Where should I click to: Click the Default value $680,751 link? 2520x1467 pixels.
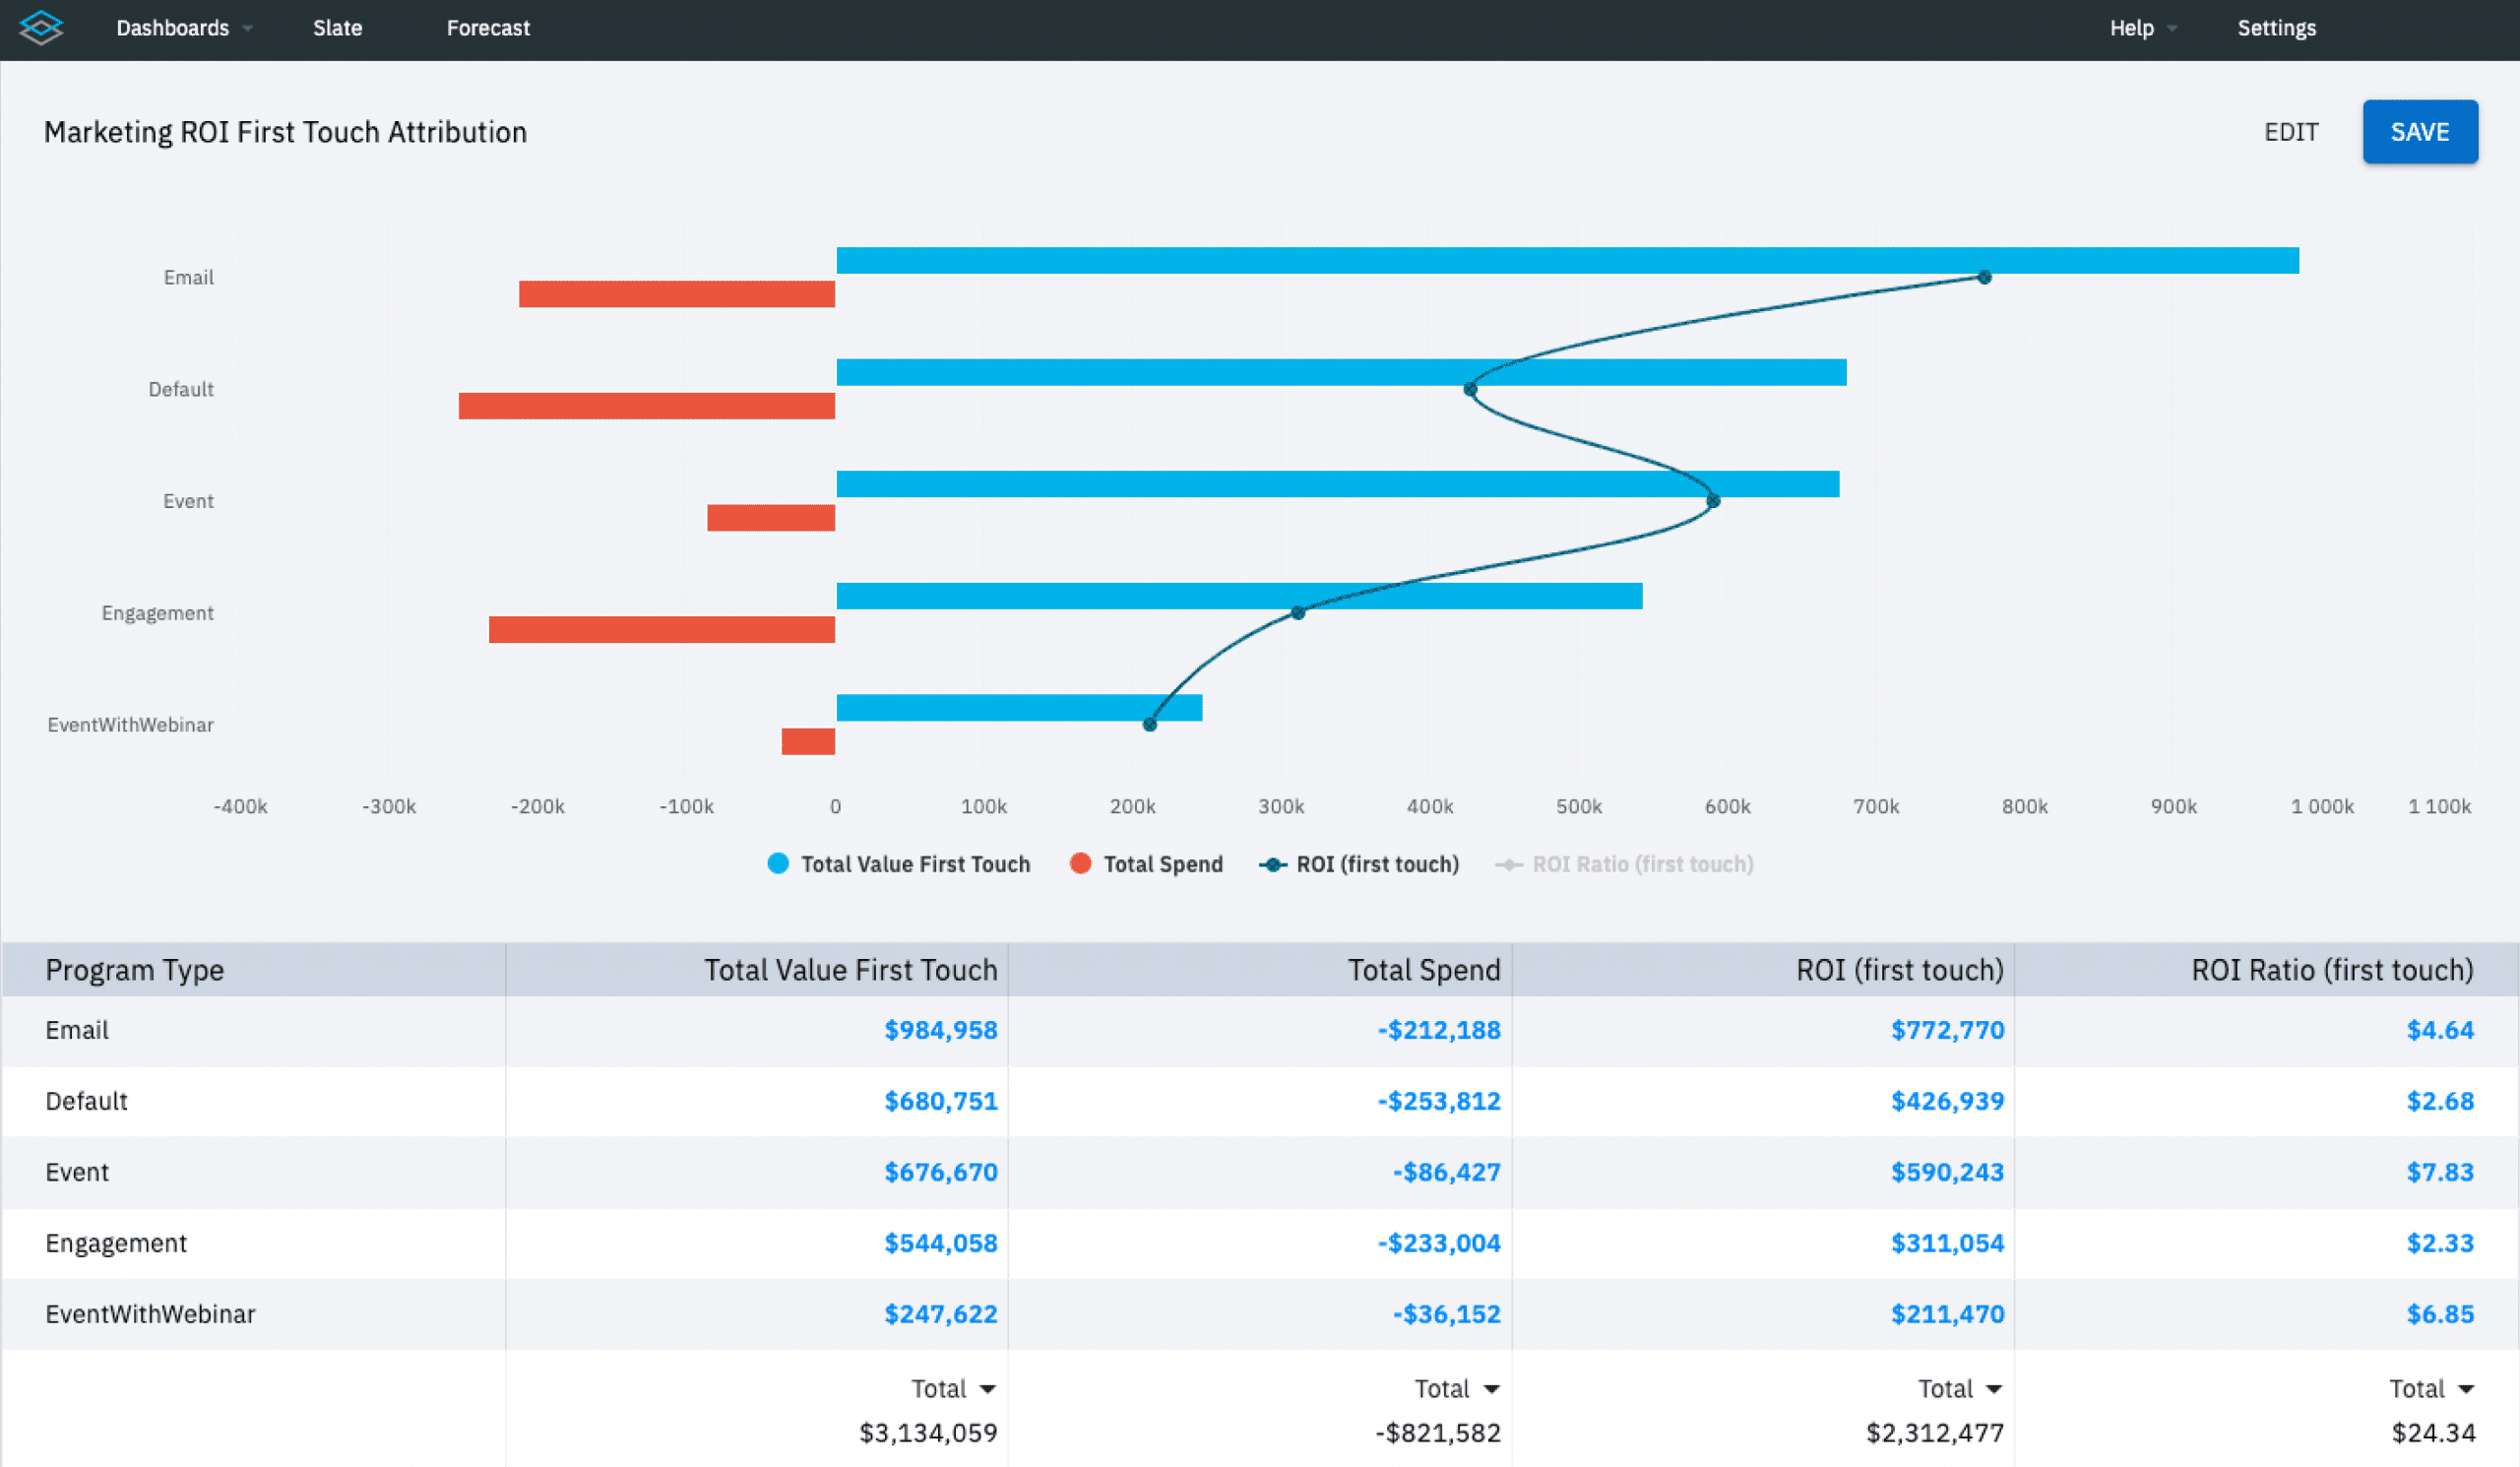coord(941,1101)
